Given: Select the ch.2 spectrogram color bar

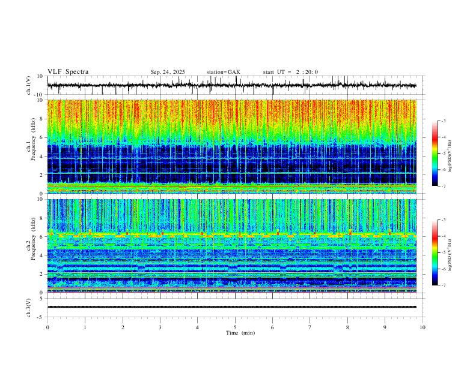Looking at the screenshot, I should coord(435,252).
